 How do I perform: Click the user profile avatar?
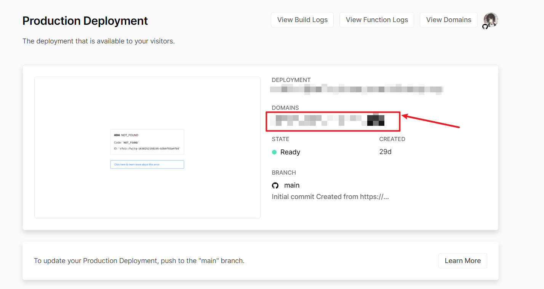[491, 19]
